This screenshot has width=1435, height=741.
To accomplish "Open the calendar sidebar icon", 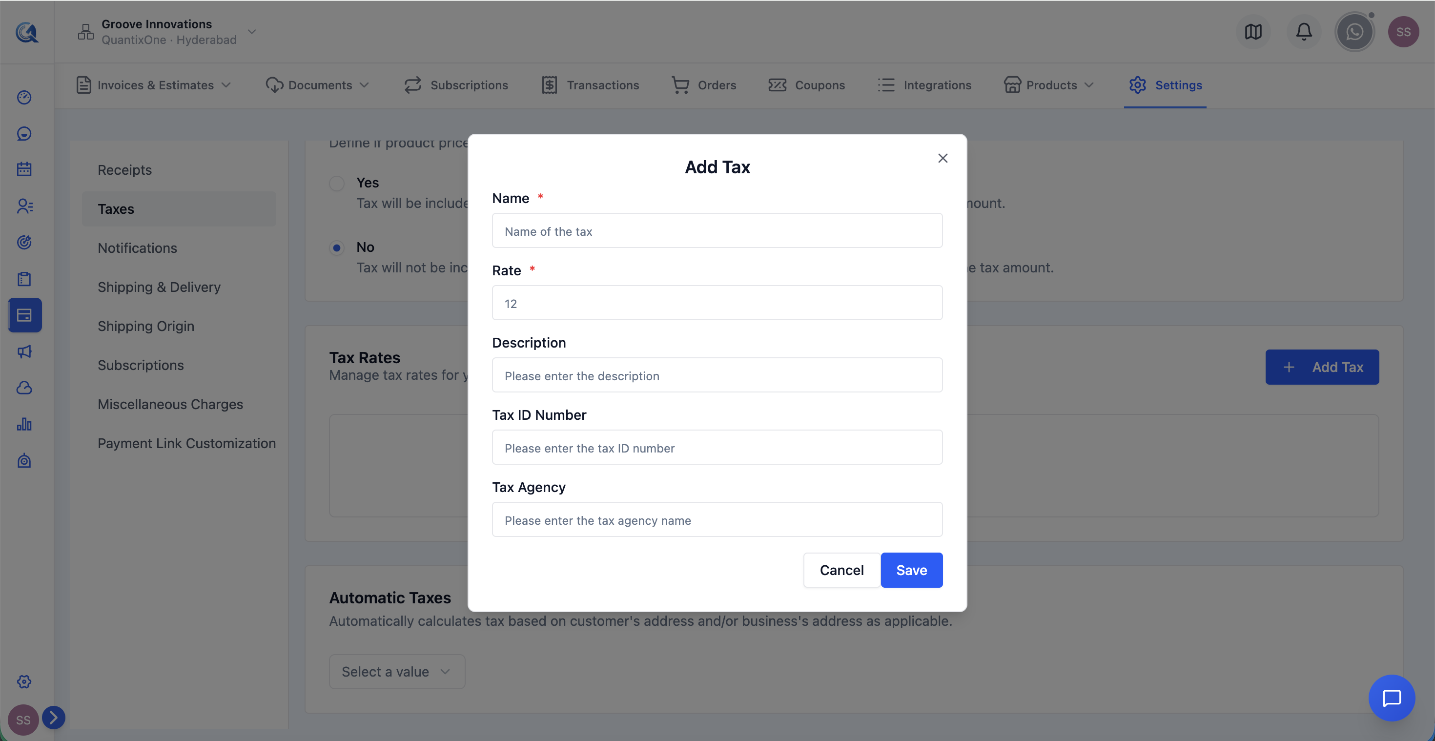I will (24, 169).
